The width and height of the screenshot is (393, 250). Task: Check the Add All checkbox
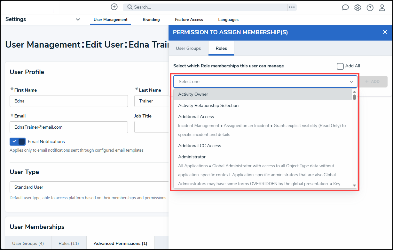pyautogui.click(x=340, y=66)
